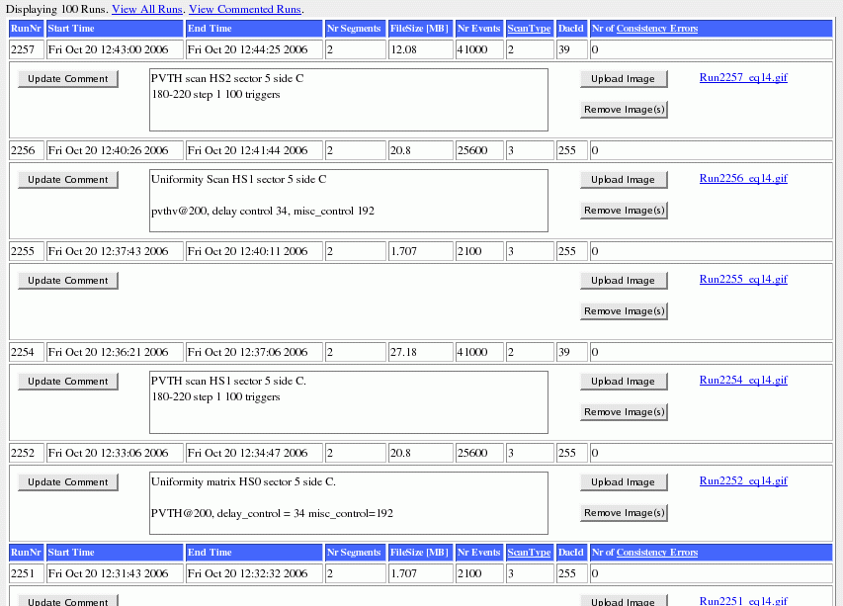Click Update Comment for run 2255
This screenshot has height=606, width=843.
point(68,280)
